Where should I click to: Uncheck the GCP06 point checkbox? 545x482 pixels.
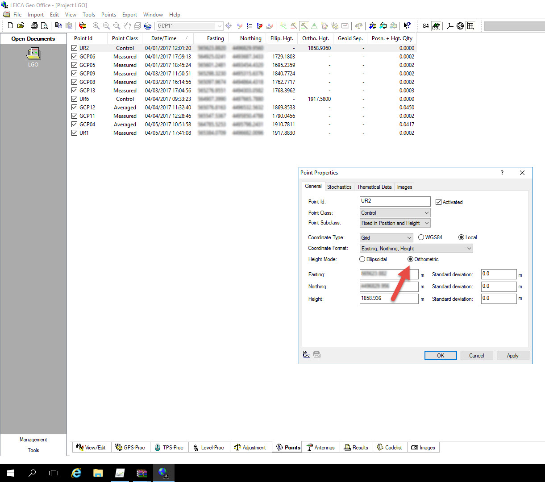coord(75,57)
